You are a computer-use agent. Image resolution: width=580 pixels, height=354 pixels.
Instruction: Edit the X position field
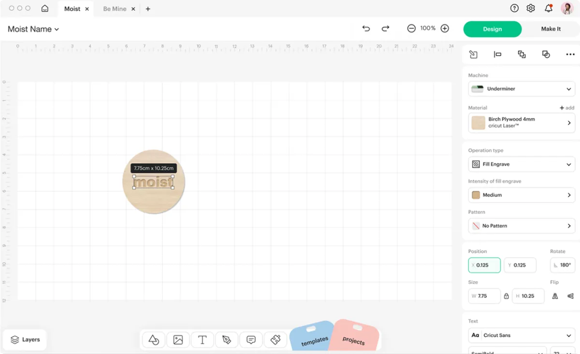point(484,265)
